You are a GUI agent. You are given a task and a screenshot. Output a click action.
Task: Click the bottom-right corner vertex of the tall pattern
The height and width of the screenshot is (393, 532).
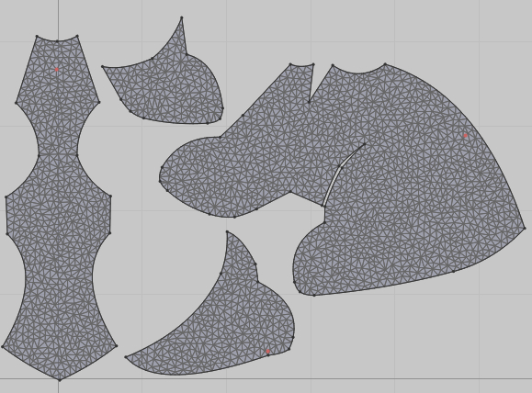(x=117, y=346)
